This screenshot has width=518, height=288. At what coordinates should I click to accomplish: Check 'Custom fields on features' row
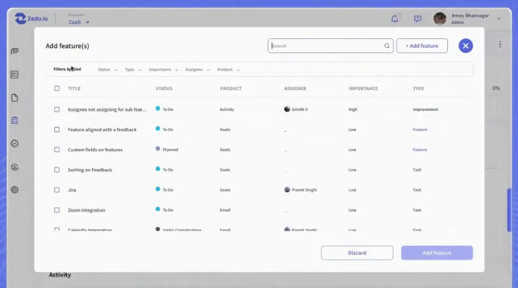coord(57,150)
